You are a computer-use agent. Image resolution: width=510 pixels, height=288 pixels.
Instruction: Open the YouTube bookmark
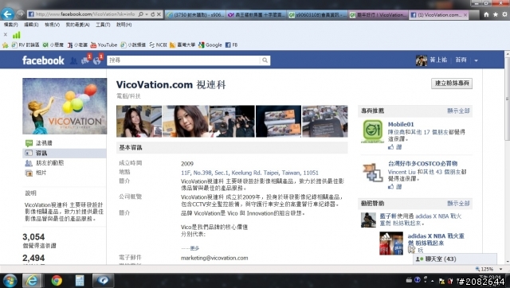pos(104,45)
